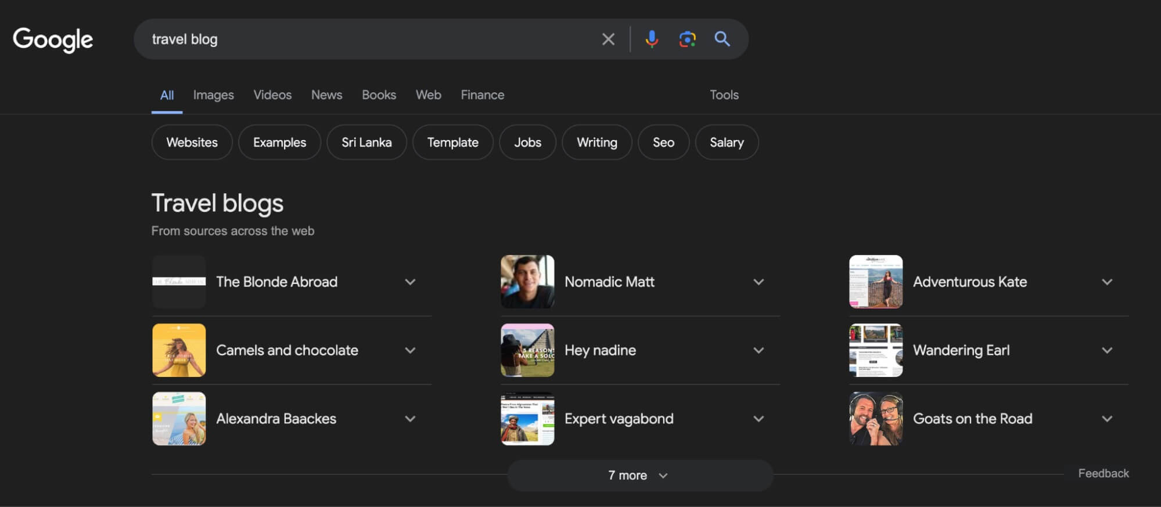Open the Hey nadine thumbnail
1161x507 pixels.
point(527,350)
